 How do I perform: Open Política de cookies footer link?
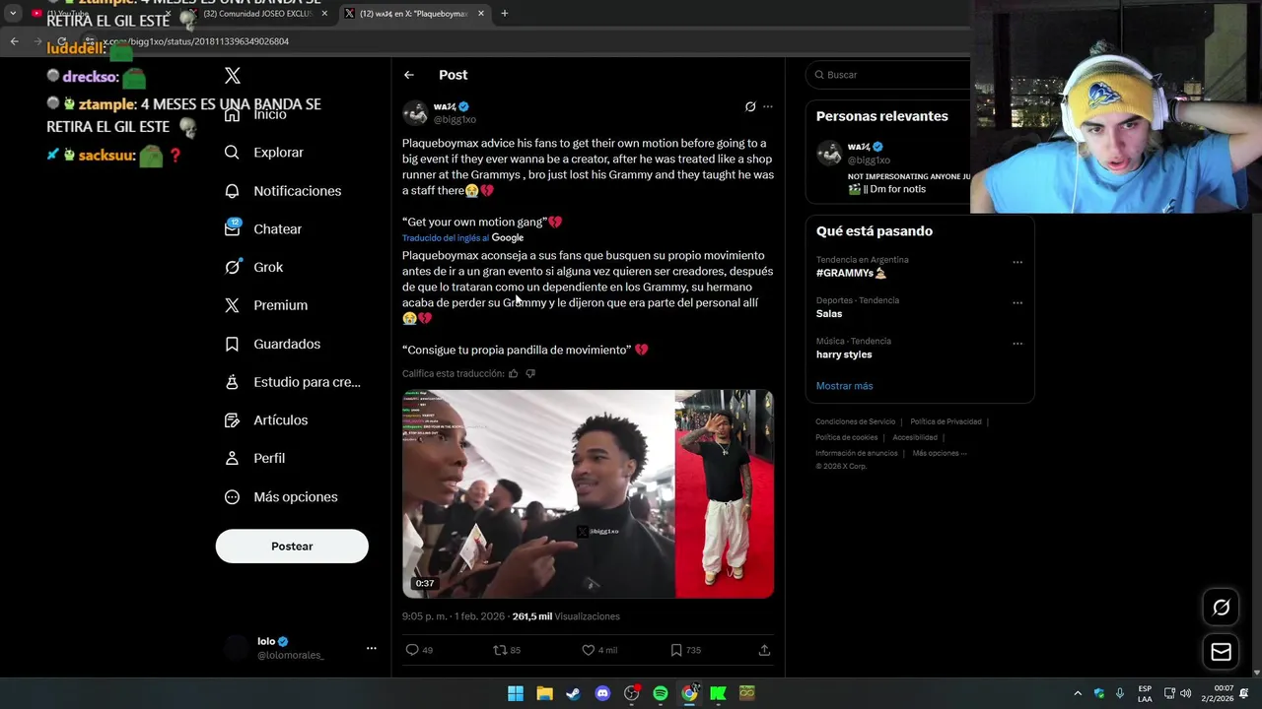[847, 437]
